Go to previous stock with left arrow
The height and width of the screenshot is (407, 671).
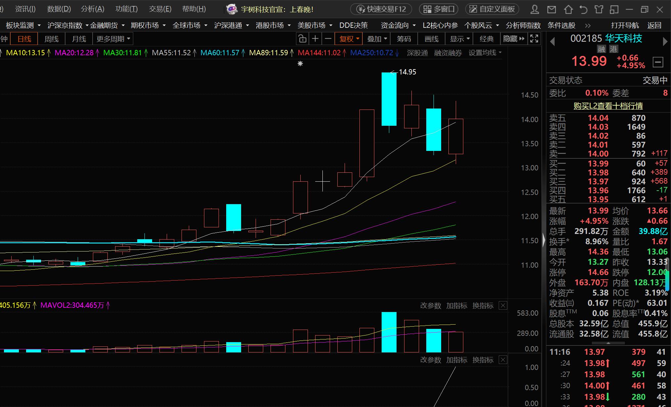point(552,42)
